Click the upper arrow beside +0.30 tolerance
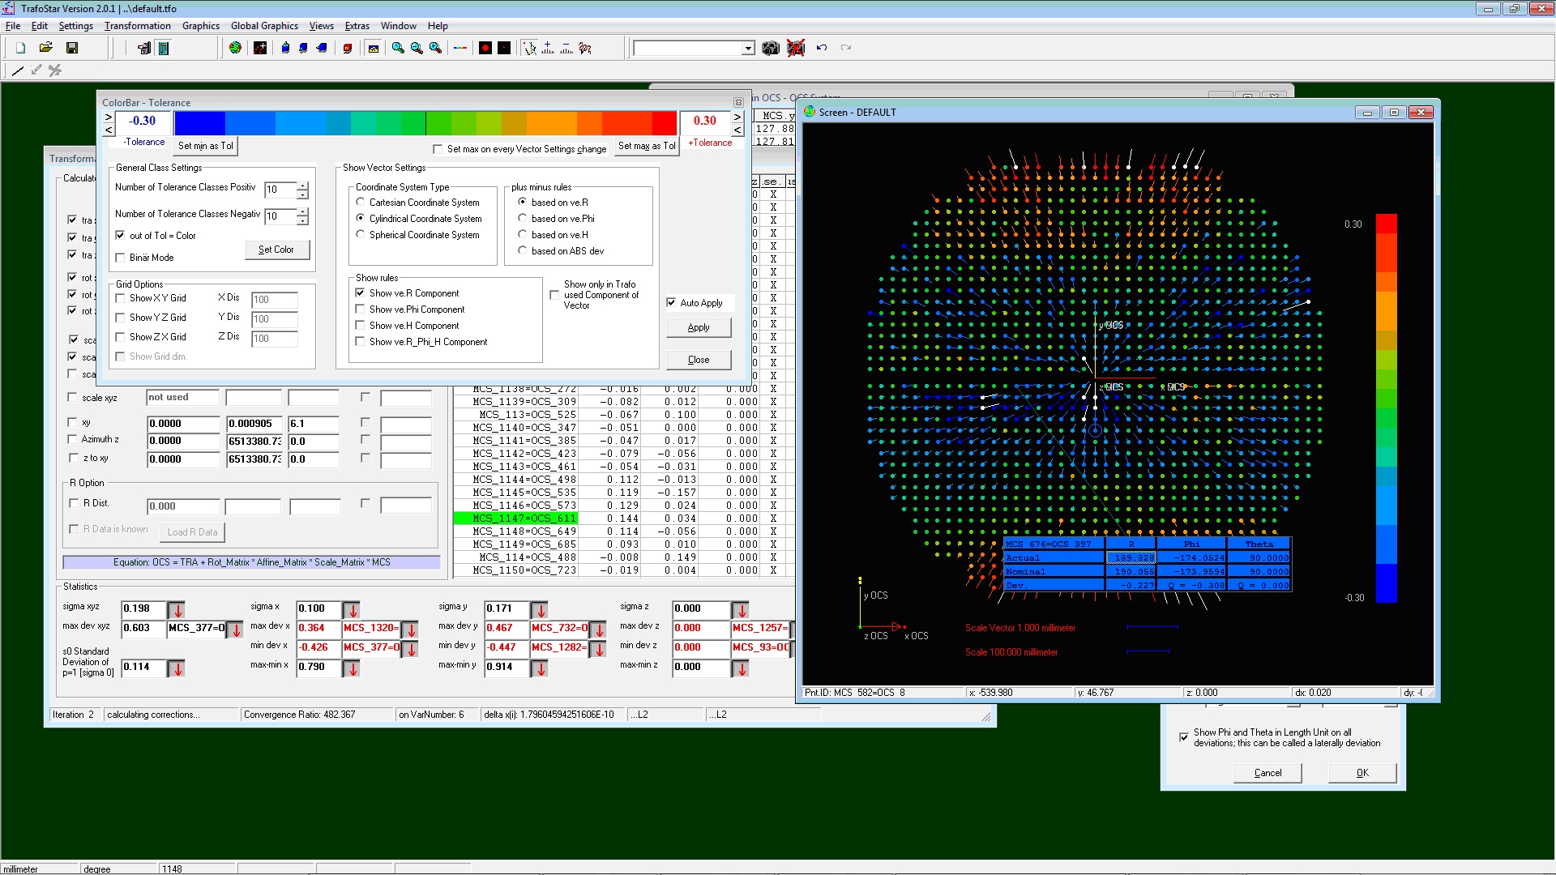The height and width of the screenshot is (875, 1556). [737, 117]
